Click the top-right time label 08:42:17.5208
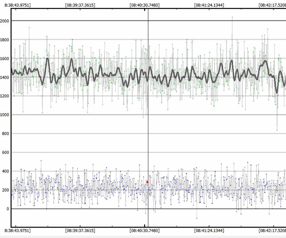286x238 pixels. click(x=272, y=5)
